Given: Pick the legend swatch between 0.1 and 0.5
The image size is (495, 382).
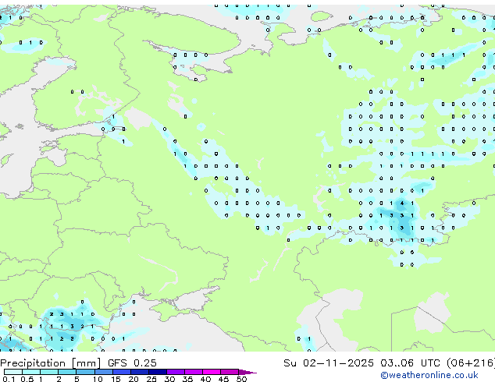Looking at the screenshot, I should click(x=13, y=372).
